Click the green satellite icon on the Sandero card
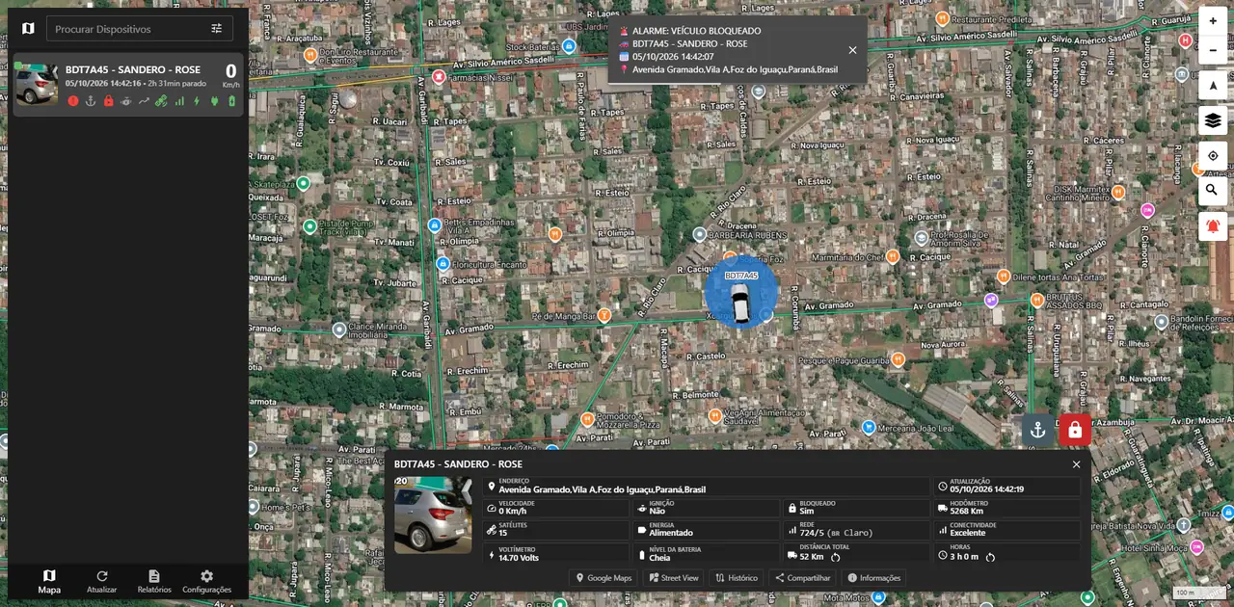Image resolution: width=1234 pixels, height=607 pixels. tap(161, 101)
